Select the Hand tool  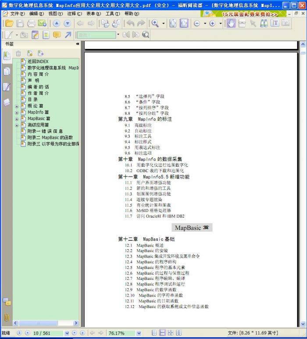coord(231,23)
